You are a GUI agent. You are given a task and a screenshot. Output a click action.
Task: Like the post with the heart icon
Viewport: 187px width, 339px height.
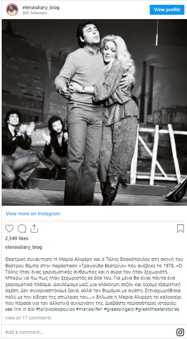tap(9, 228)
